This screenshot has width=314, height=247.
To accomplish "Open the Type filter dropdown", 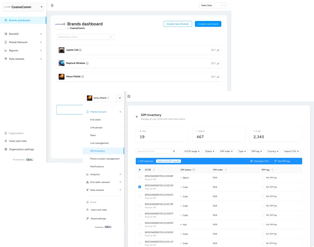I will coord(242,151).
